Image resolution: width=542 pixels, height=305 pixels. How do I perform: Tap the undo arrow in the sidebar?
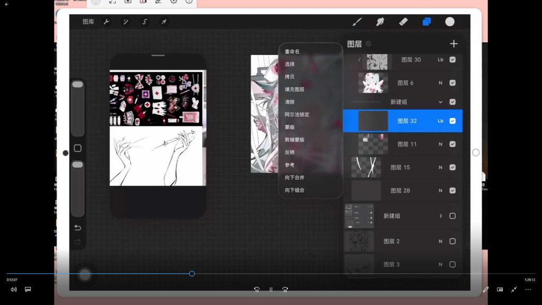pyautogui.click(x=78, y=228)
